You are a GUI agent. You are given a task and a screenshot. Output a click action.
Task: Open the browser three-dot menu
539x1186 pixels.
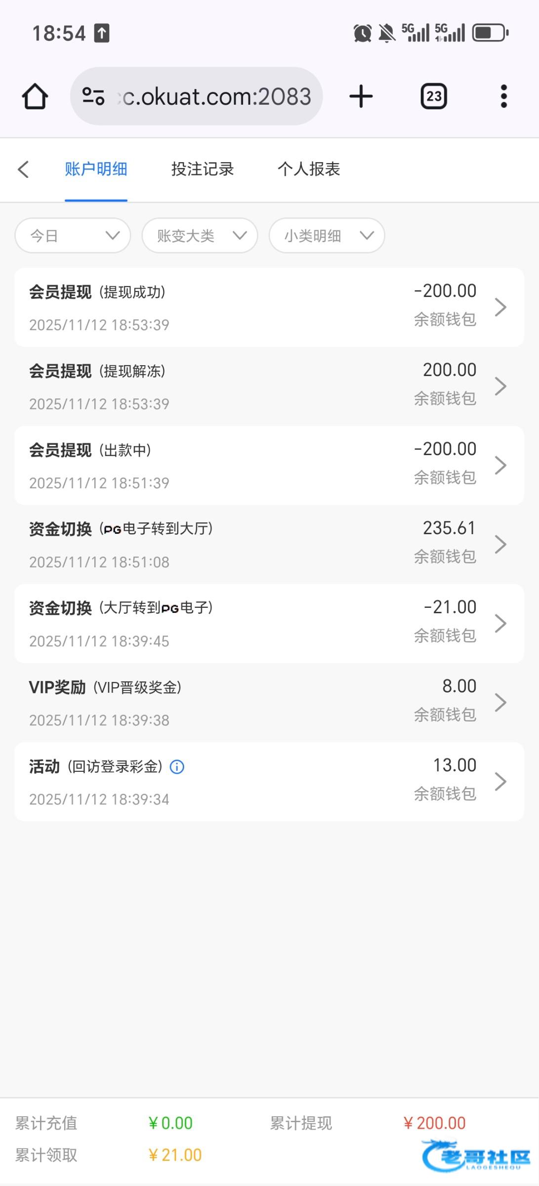pyautogui.click(x=503, y=96)
